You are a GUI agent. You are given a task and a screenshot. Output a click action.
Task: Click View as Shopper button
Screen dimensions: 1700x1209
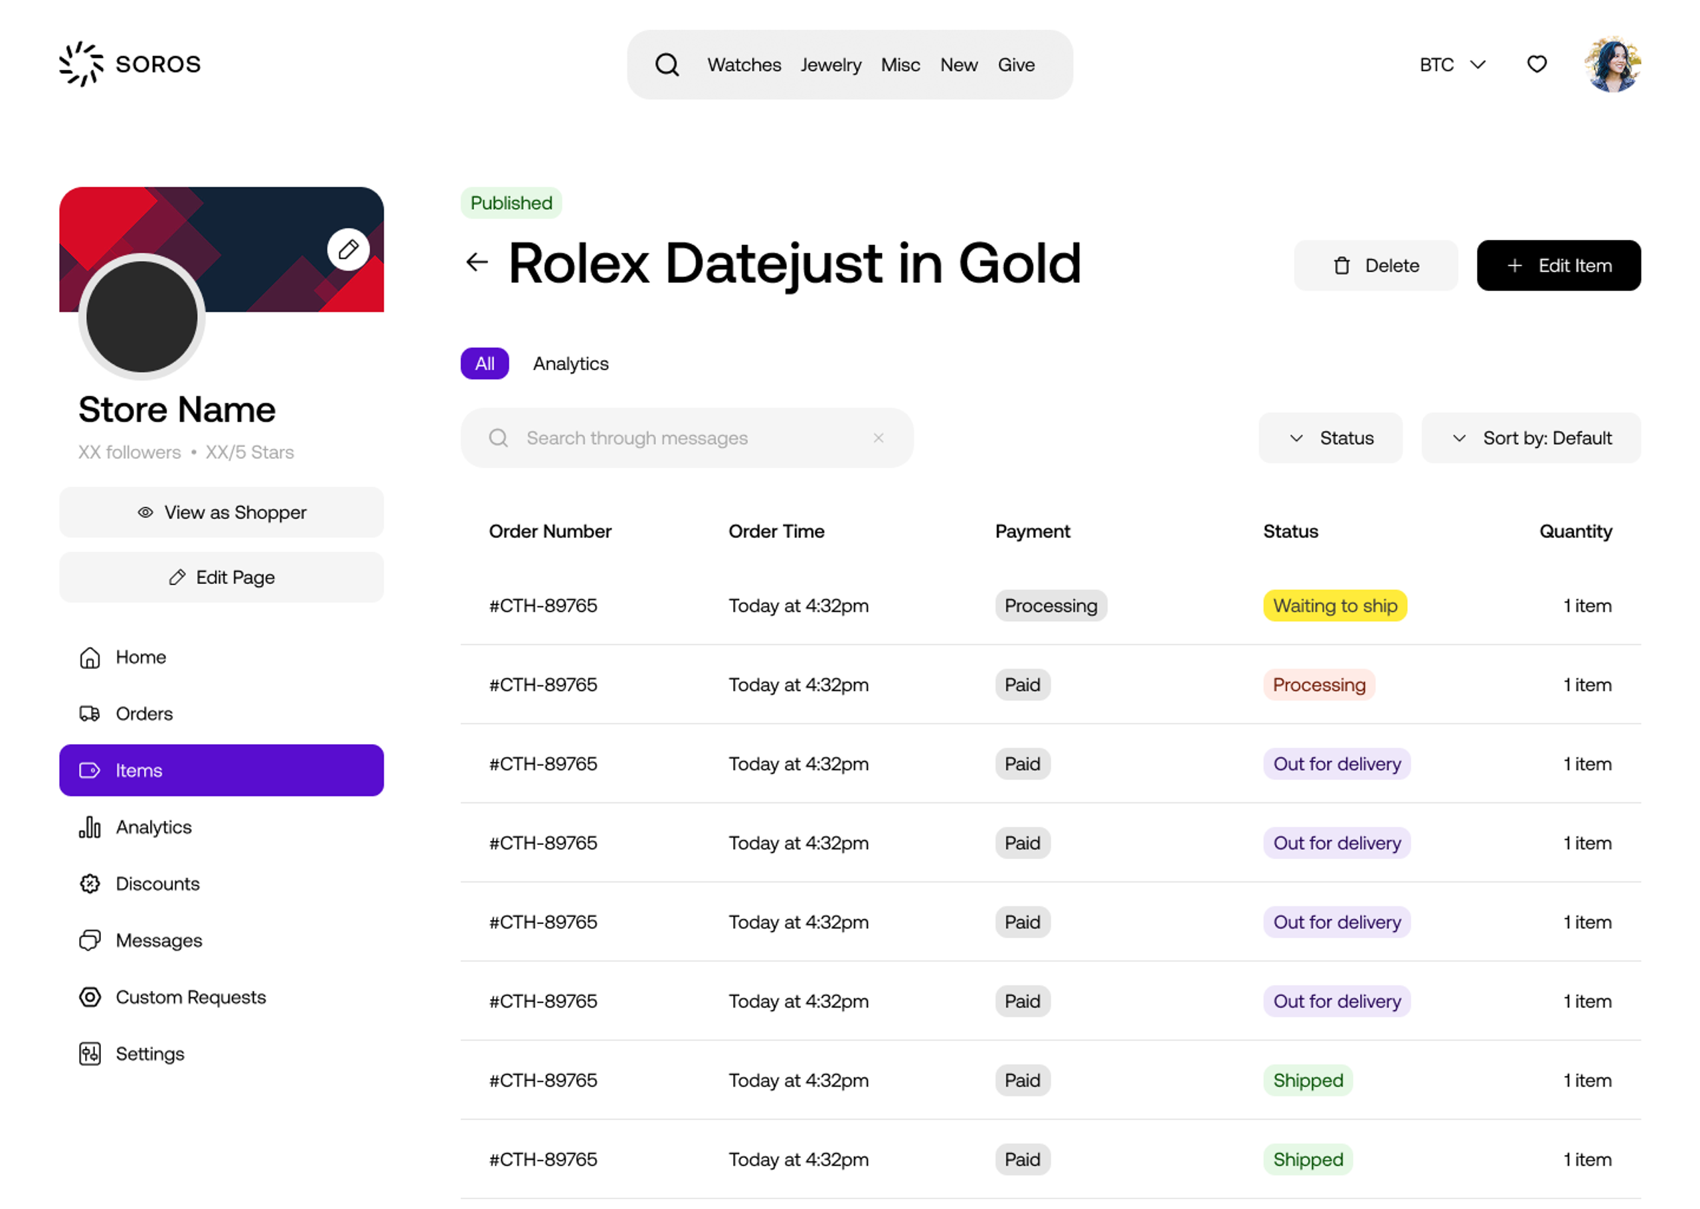[222, 512]
